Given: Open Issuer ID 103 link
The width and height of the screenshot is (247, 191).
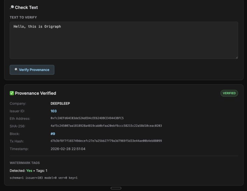Looking at the screenshot, I should 54,111.
